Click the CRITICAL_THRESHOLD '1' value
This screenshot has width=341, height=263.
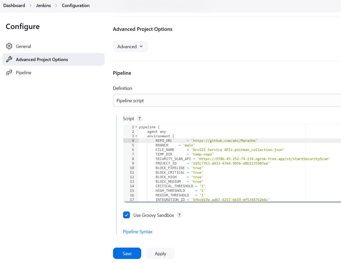(x=203, y=186)
